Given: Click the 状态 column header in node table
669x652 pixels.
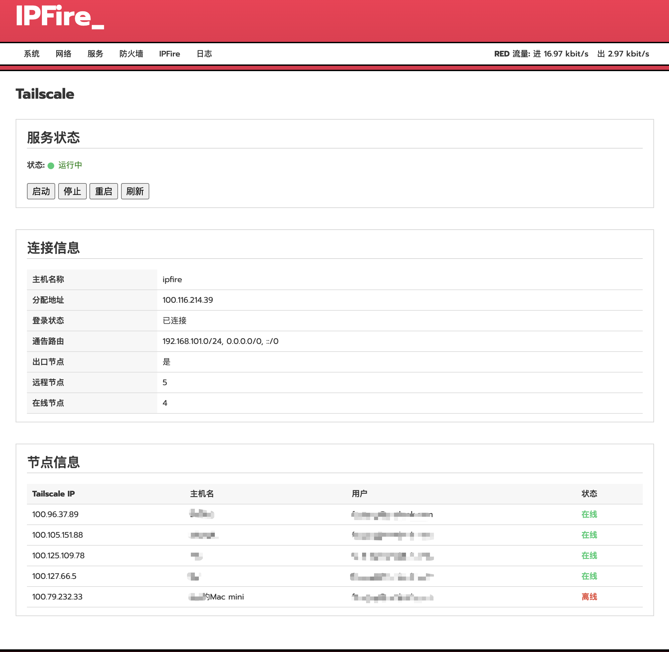Looking at the screenshot, I should point(589,494).
